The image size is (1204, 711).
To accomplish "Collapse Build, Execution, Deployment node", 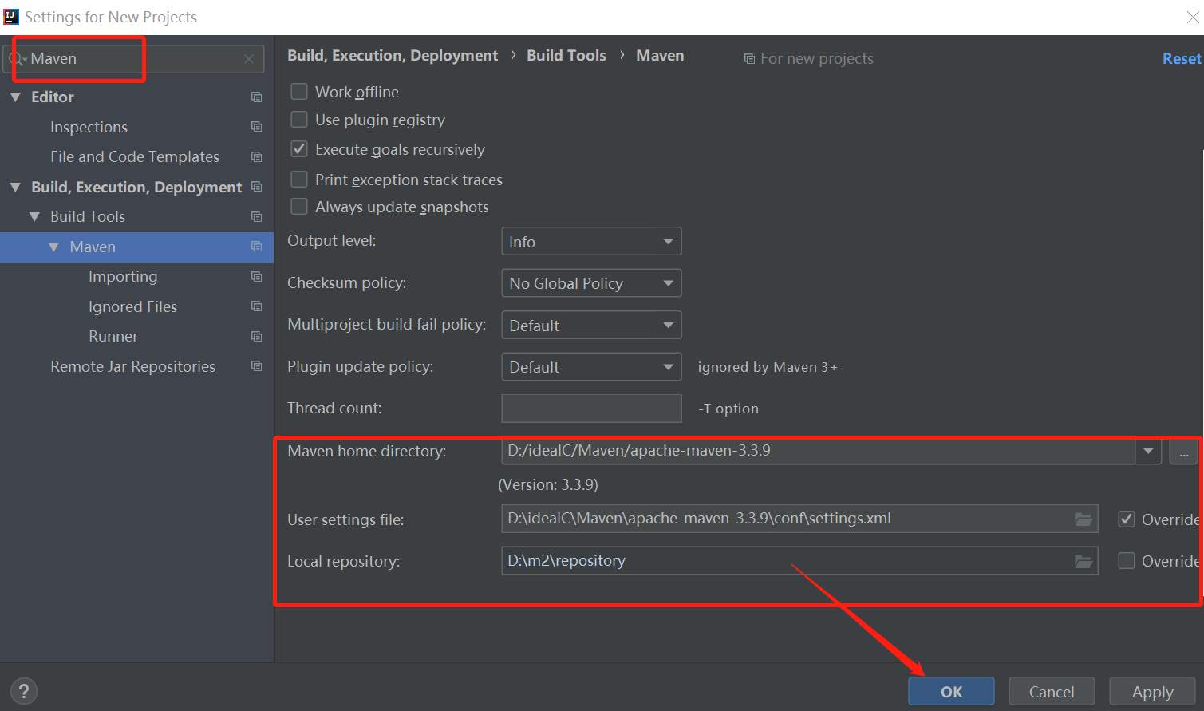I will (x=15, y=187).
